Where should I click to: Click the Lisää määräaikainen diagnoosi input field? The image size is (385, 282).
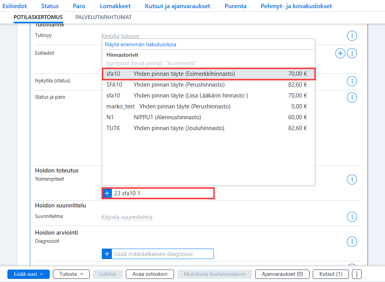coord(162,254)
